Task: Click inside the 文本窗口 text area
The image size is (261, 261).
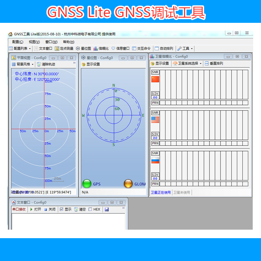Action: click(69, 222)
